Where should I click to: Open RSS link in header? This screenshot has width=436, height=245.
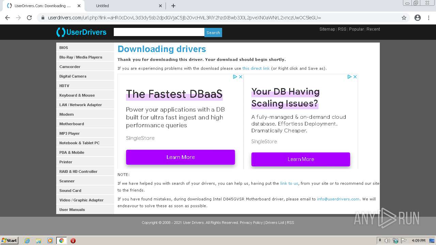coord(342,29)
